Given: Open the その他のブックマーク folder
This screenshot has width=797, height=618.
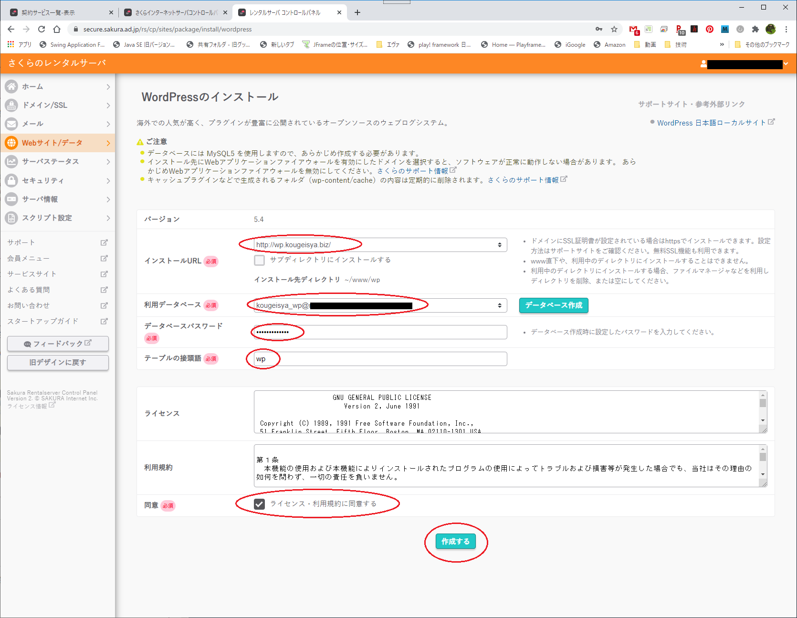Looking at the screenshot, I should (x=762, y=44).
